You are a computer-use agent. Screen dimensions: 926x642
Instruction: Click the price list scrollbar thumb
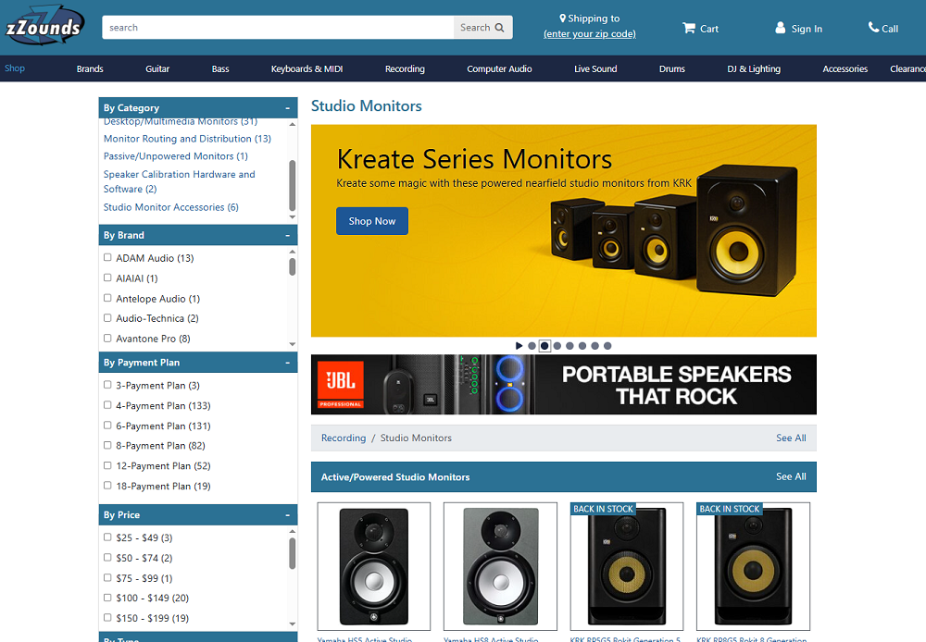[x=293, y=553]
